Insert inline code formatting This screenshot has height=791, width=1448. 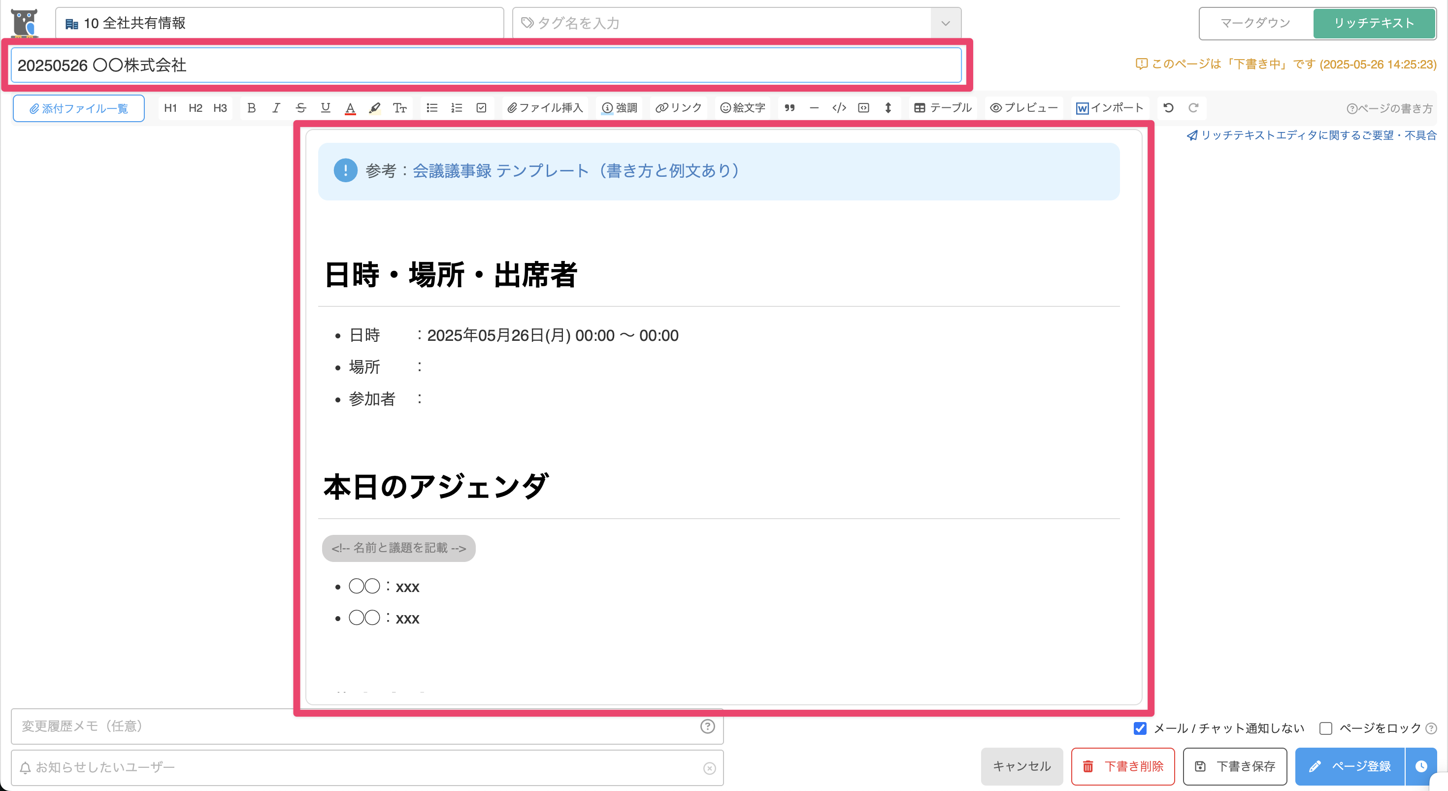[839, 108]
